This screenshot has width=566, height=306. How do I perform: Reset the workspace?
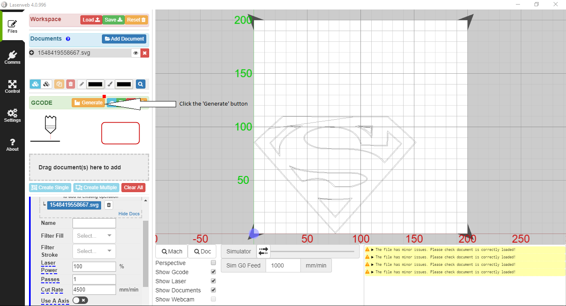pyautogui.click(x=136, y=20)
